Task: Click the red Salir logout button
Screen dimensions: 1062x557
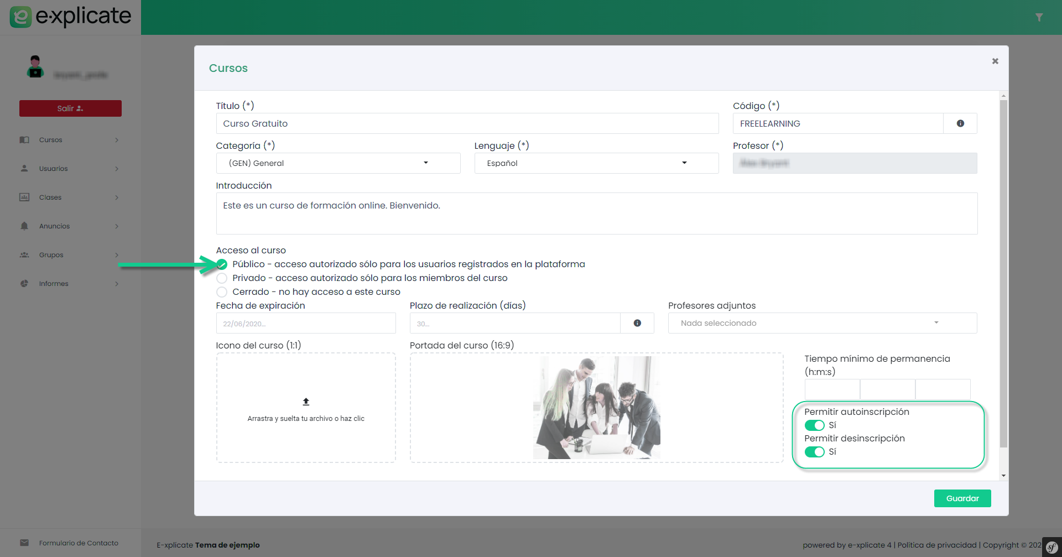Action: pos(70,108)
